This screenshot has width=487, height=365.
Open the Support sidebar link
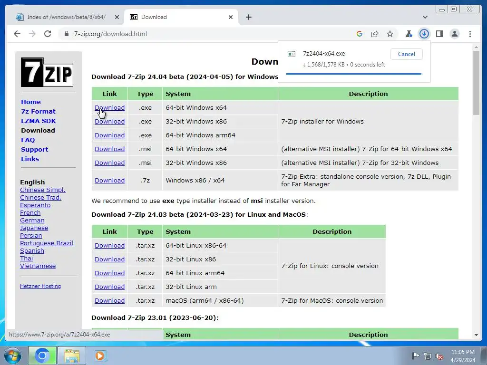tap(34, 150)
